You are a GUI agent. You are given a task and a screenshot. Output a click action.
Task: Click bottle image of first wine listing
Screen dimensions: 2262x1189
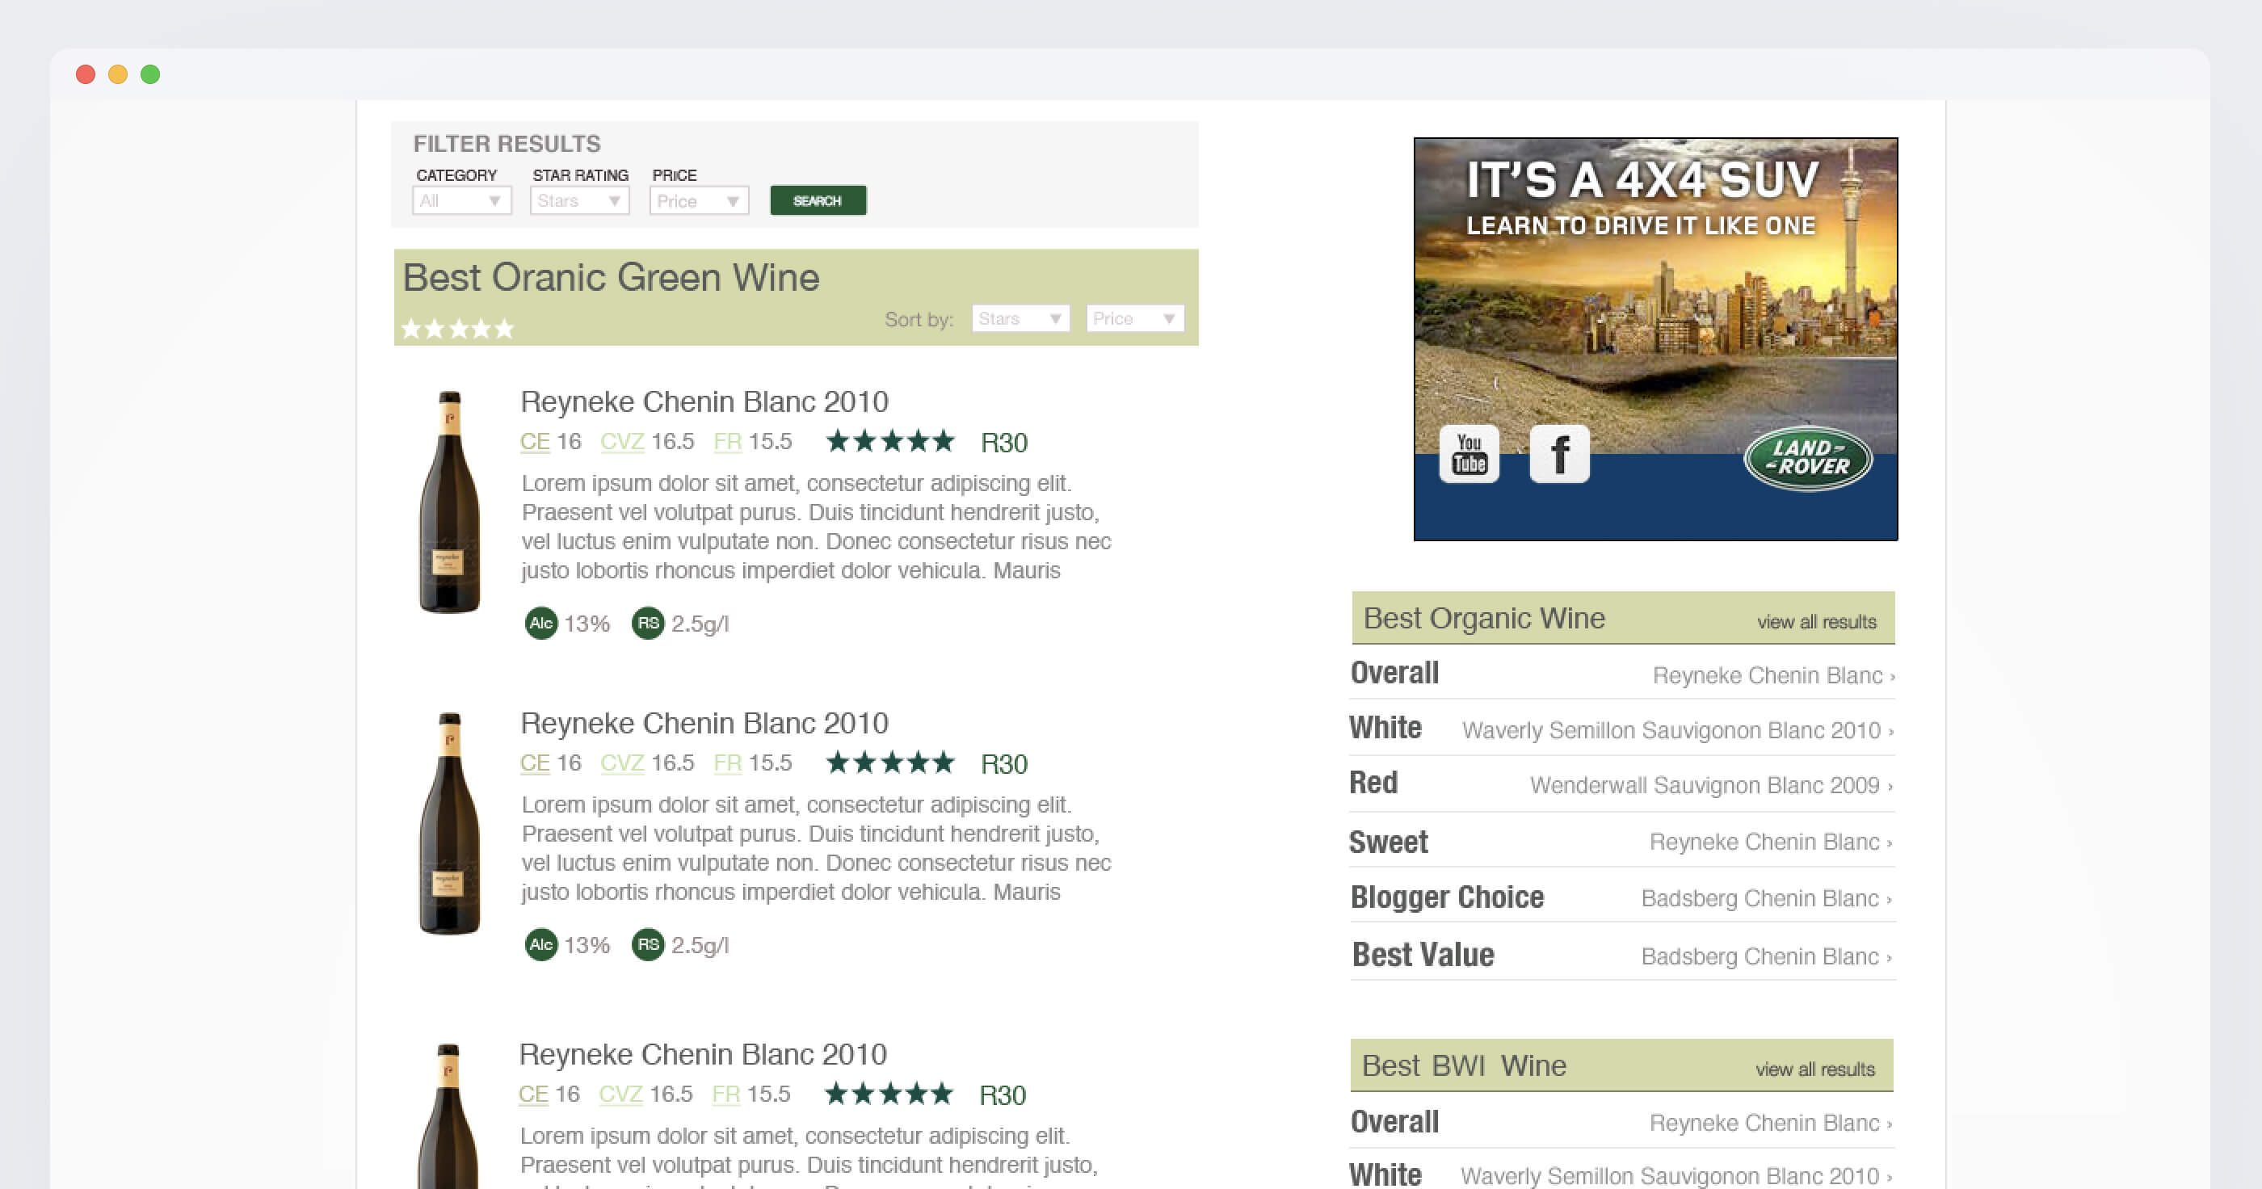pos(450,502)
